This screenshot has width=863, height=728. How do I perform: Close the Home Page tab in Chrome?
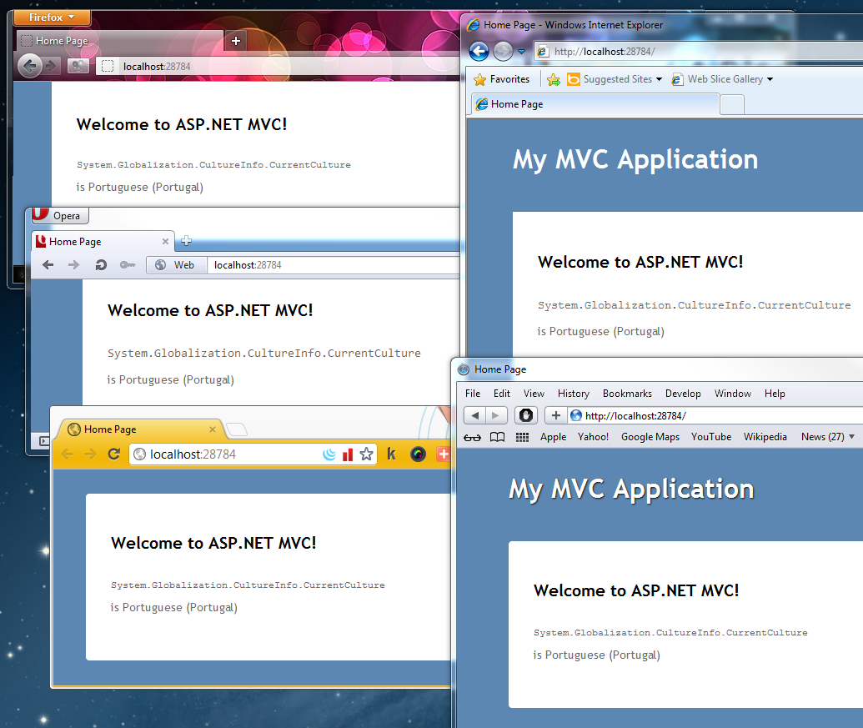213,429
